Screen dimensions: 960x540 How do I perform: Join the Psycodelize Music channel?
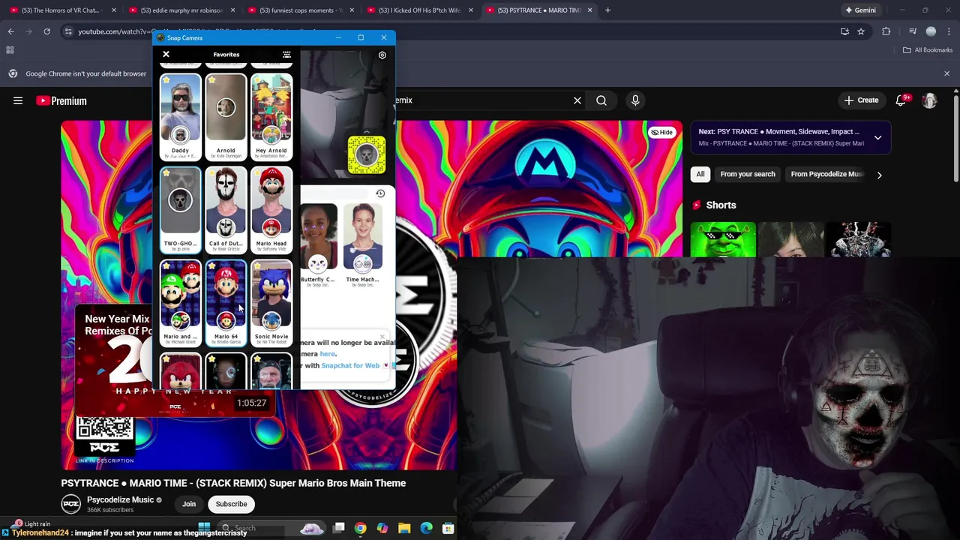coord(189,504)
